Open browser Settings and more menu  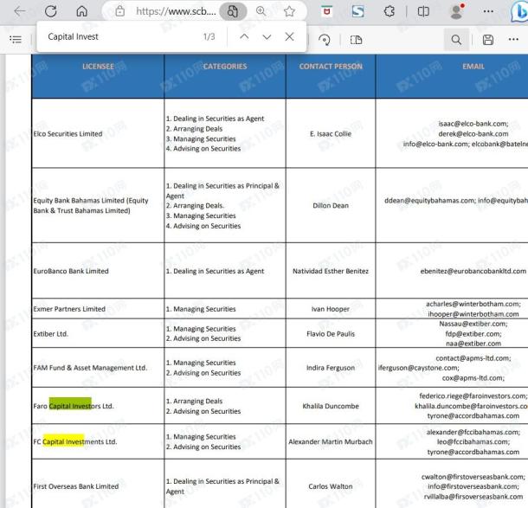coord(488,11)
